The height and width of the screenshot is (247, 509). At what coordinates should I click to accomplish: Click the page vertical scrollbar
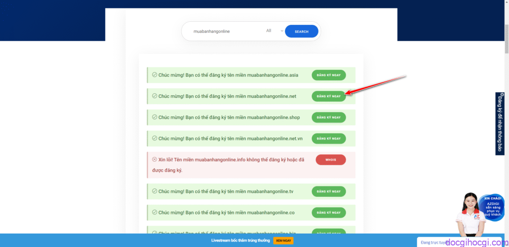(507, 39)
